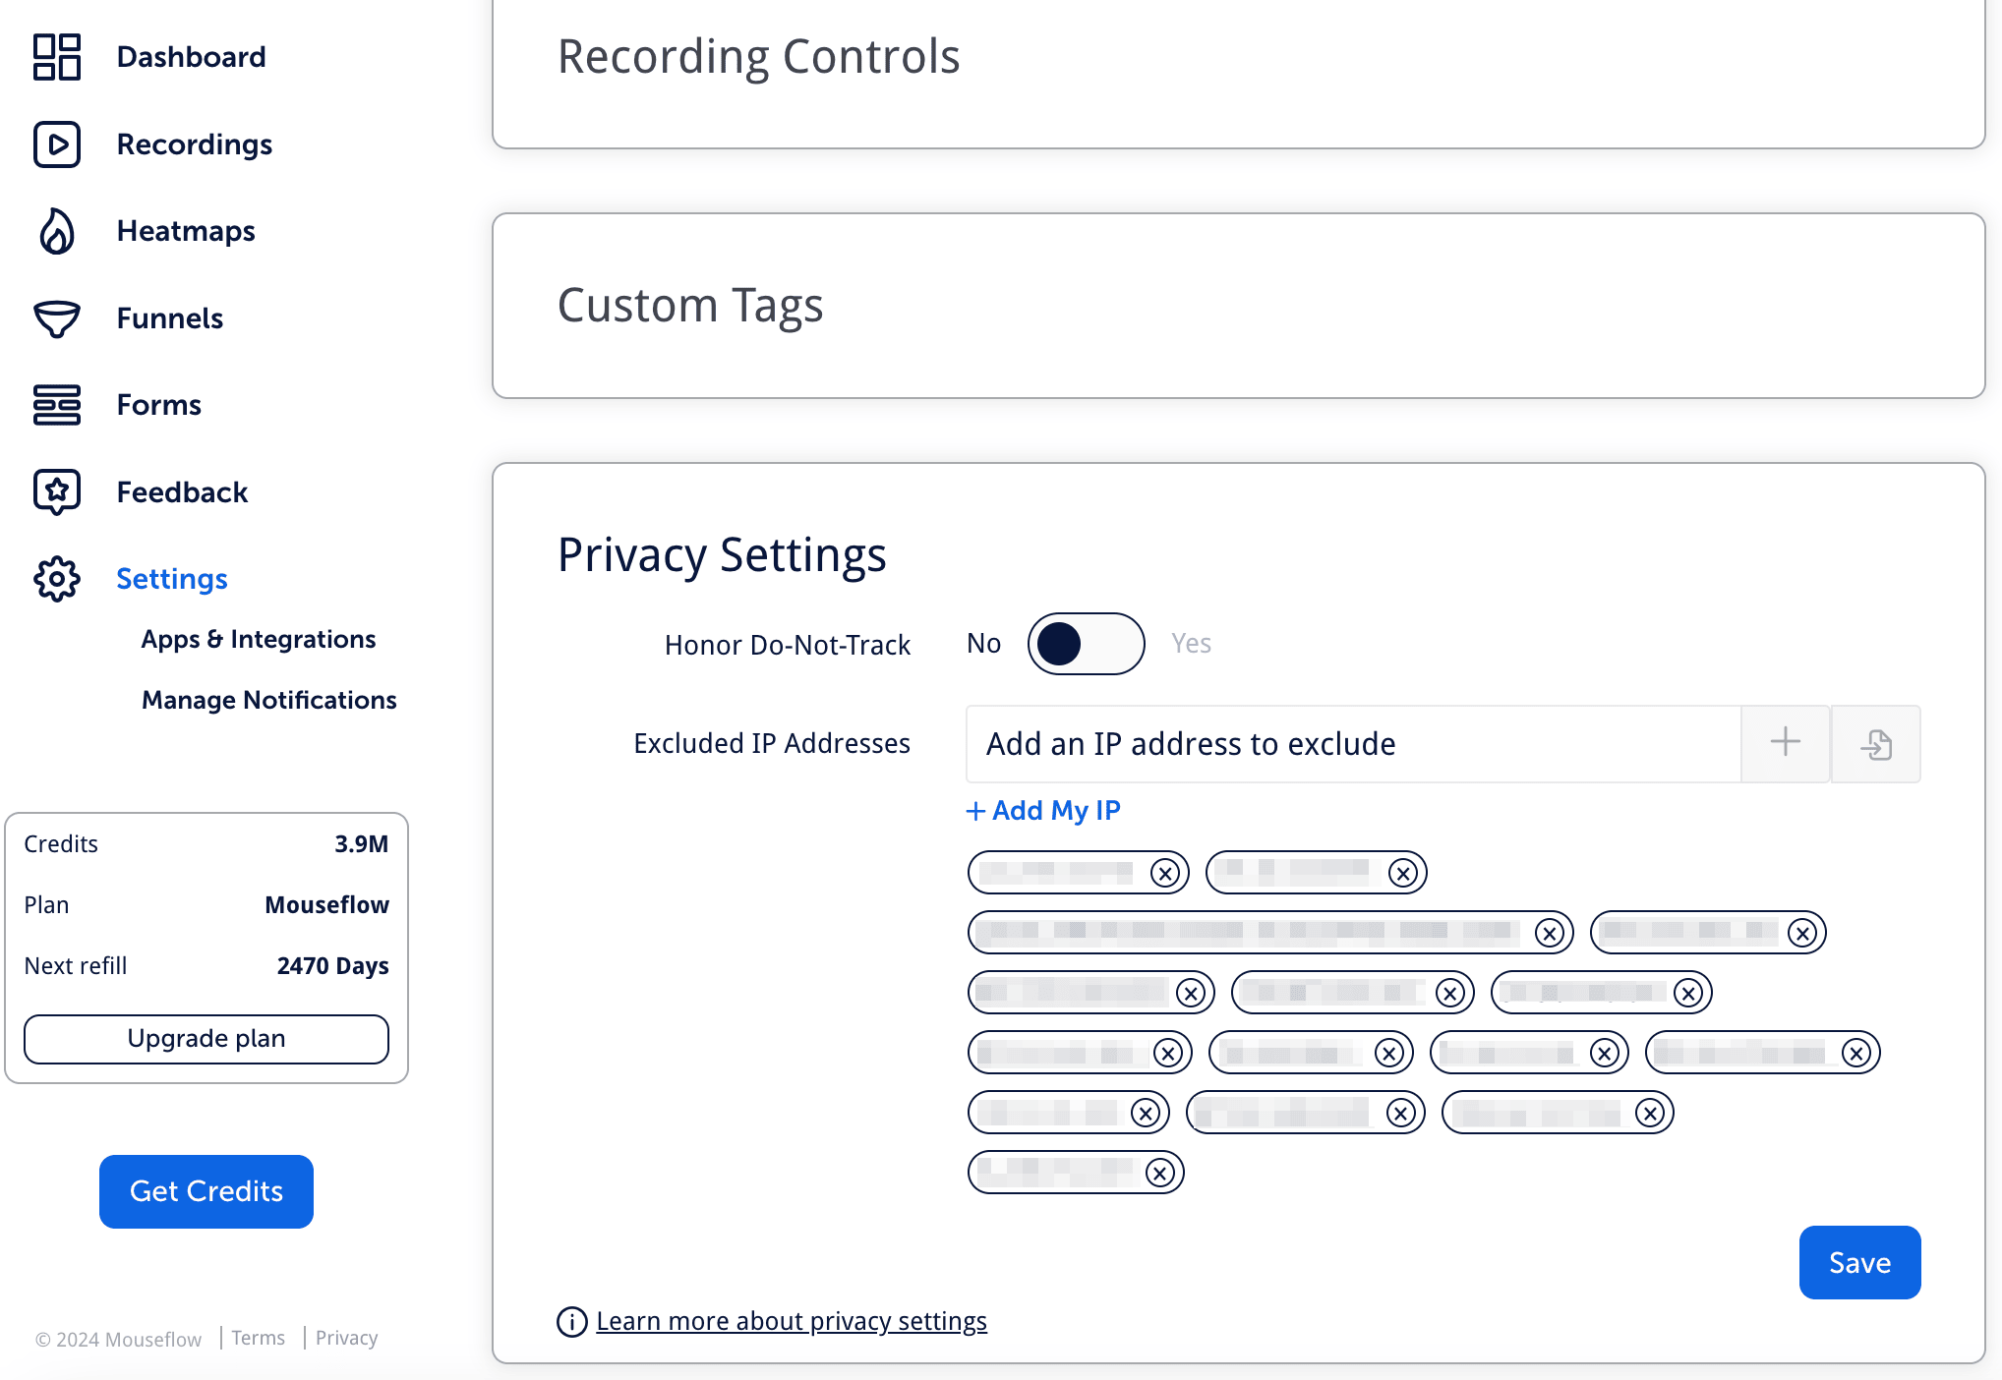Select the Forms icon
The width and height of the screenshot is (2002, 1380).
click(x=56, y=405)
